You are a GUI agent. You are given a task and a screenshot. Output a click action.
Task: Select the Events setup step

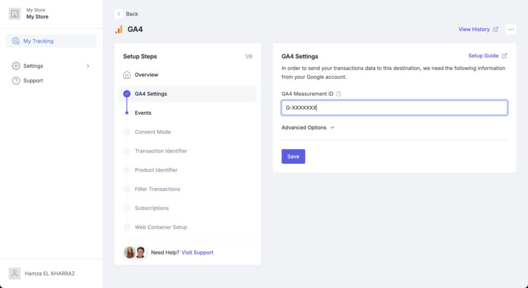pyautogui.click(x=143, y=113)
